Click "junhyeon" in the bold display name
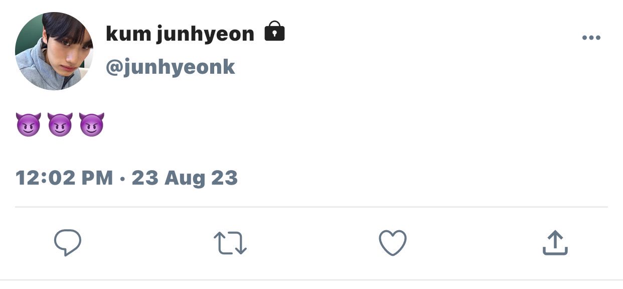Viewport: 623px width, 289px height. [205, 34]
